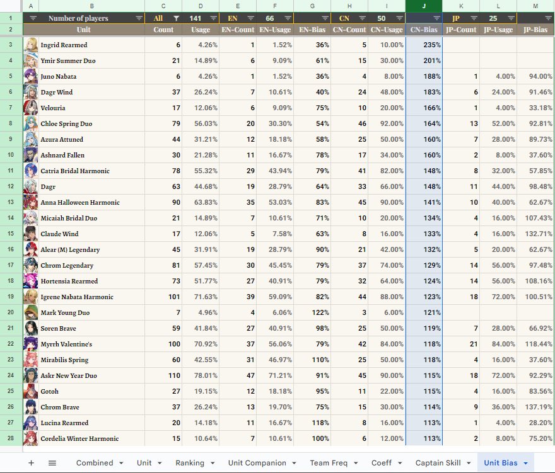Select column J header

424,6
